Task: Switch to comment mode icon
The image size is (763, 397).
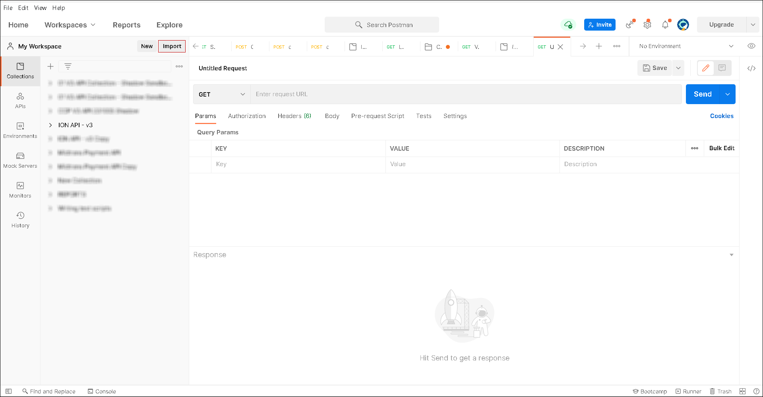Action: click(722, 68)
